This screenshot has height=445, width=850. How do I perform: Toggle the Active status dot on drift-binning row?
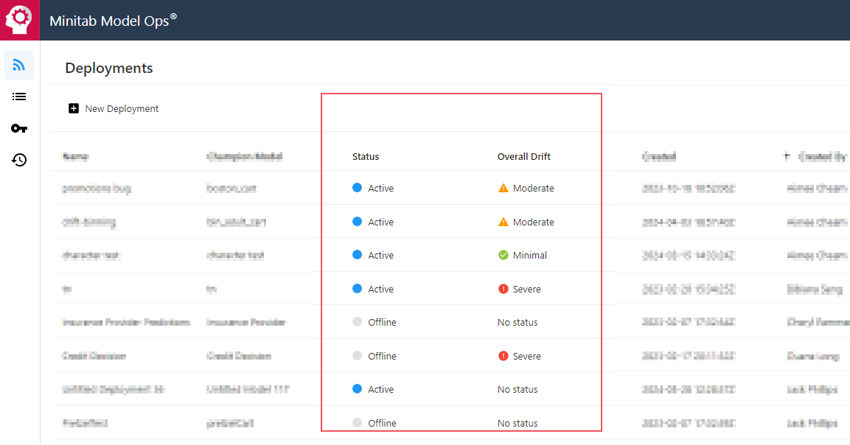point(358,221)
